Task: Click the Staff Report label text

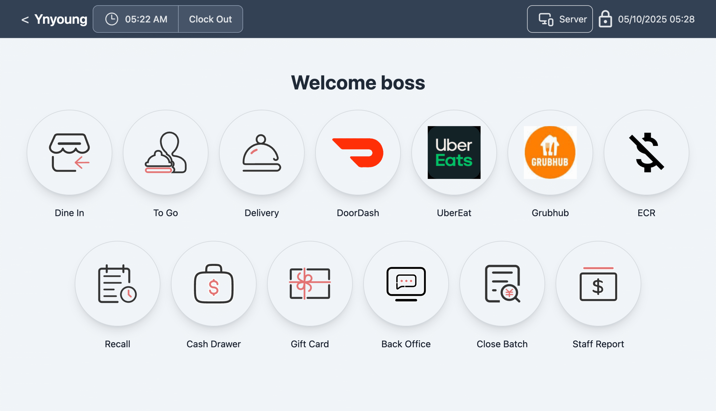Action: tap(598, 345)
